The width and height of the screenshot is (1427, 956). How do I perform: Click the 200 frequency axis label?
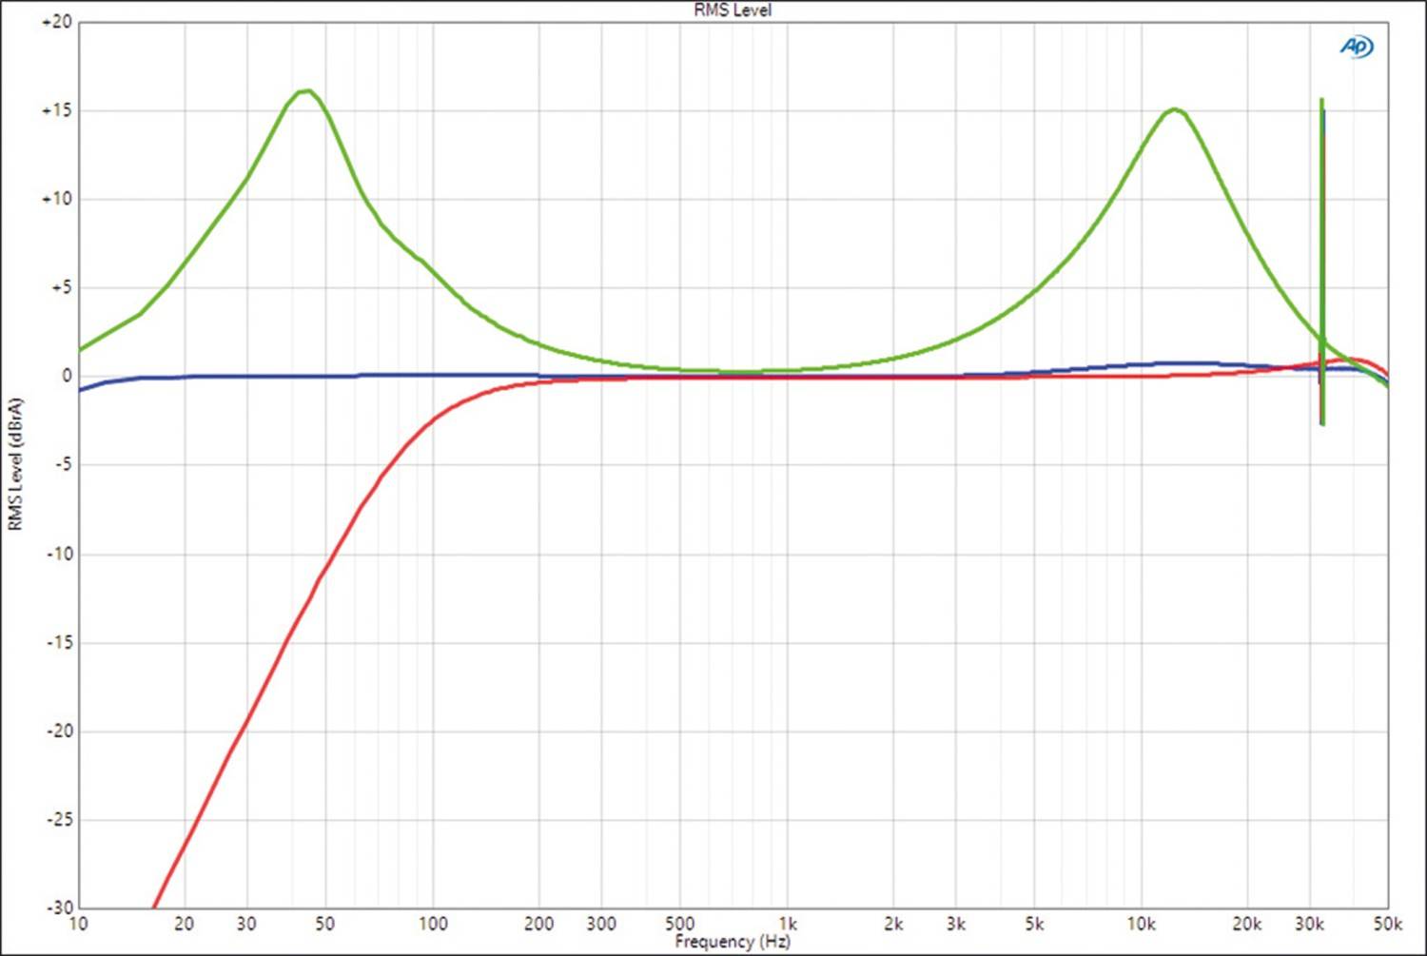(x=539, y=924)
